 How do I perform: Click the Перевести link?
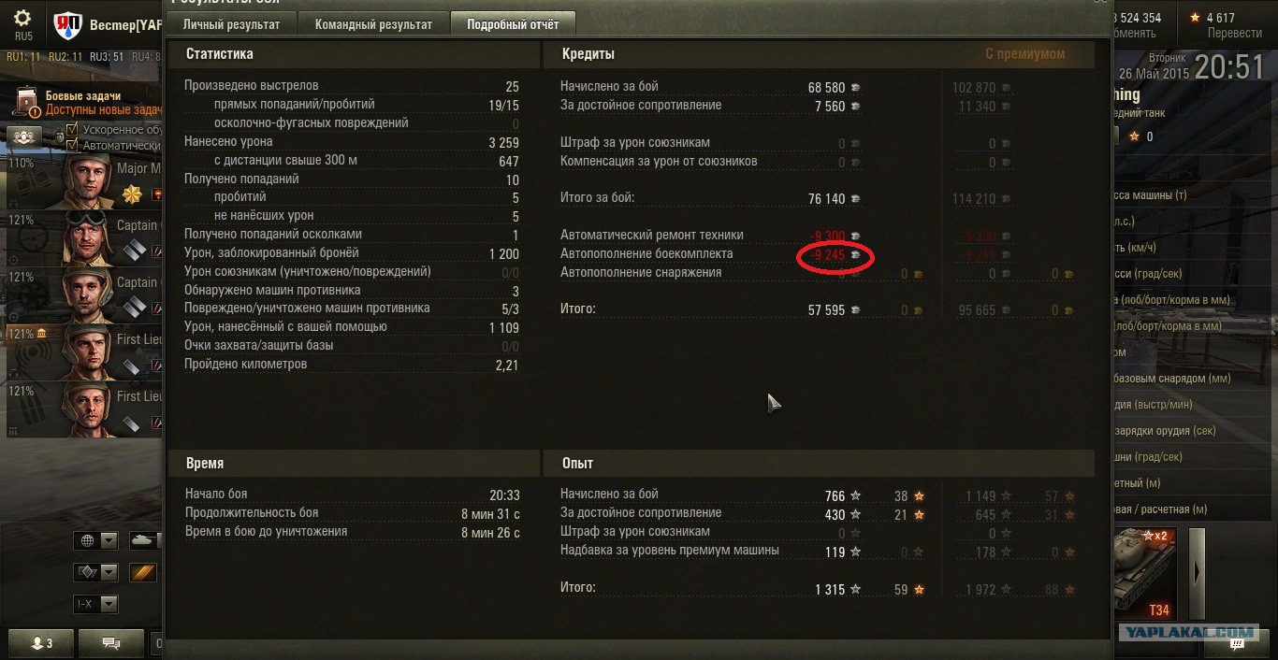tap(1235, 33)
